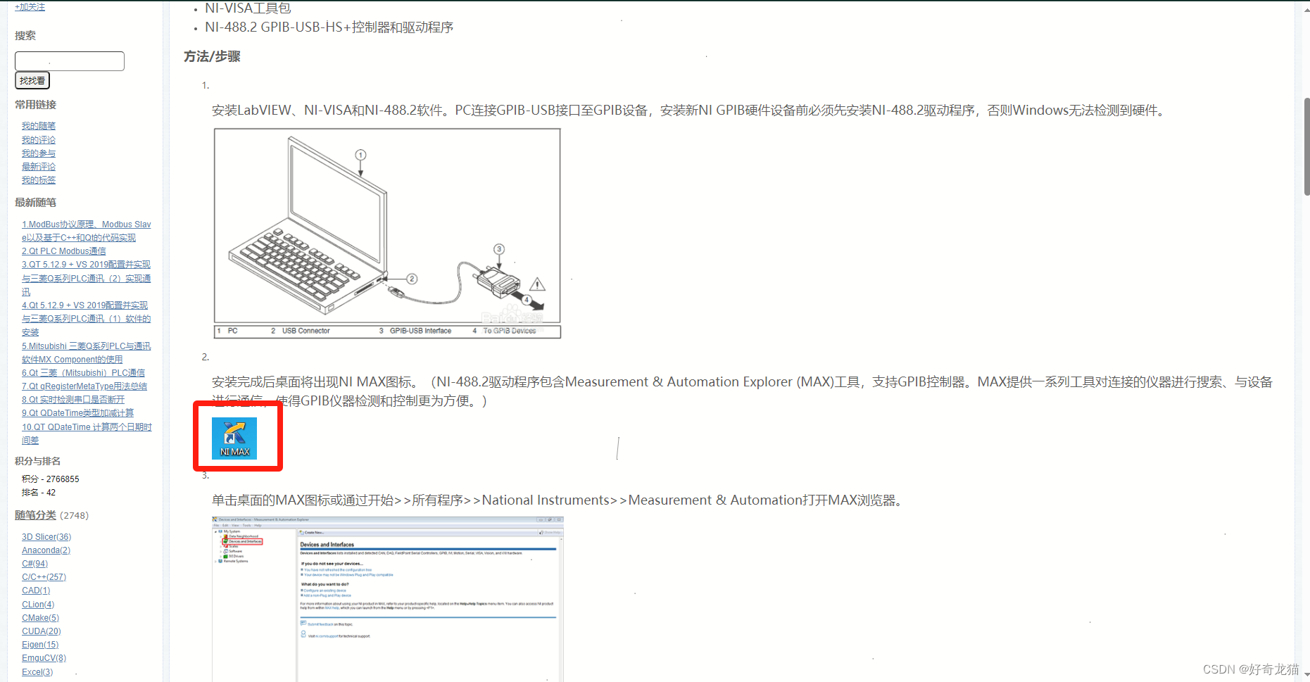Open the CLion(4) category

tap(38, 605)
